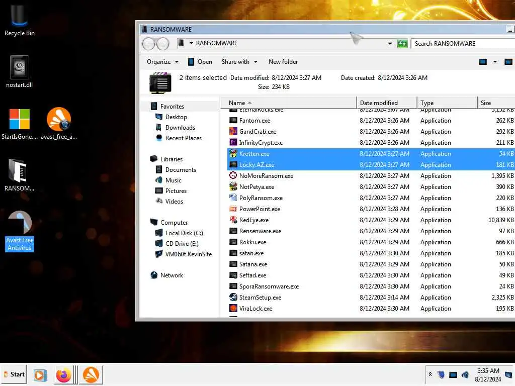Viewport: 515px width, 386px height.
Task: Open the Videos library
Action: (x=169, y=201)
